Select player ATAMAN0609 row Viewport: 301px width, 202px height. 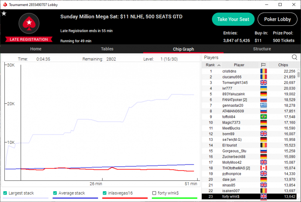tap(249, 111)
